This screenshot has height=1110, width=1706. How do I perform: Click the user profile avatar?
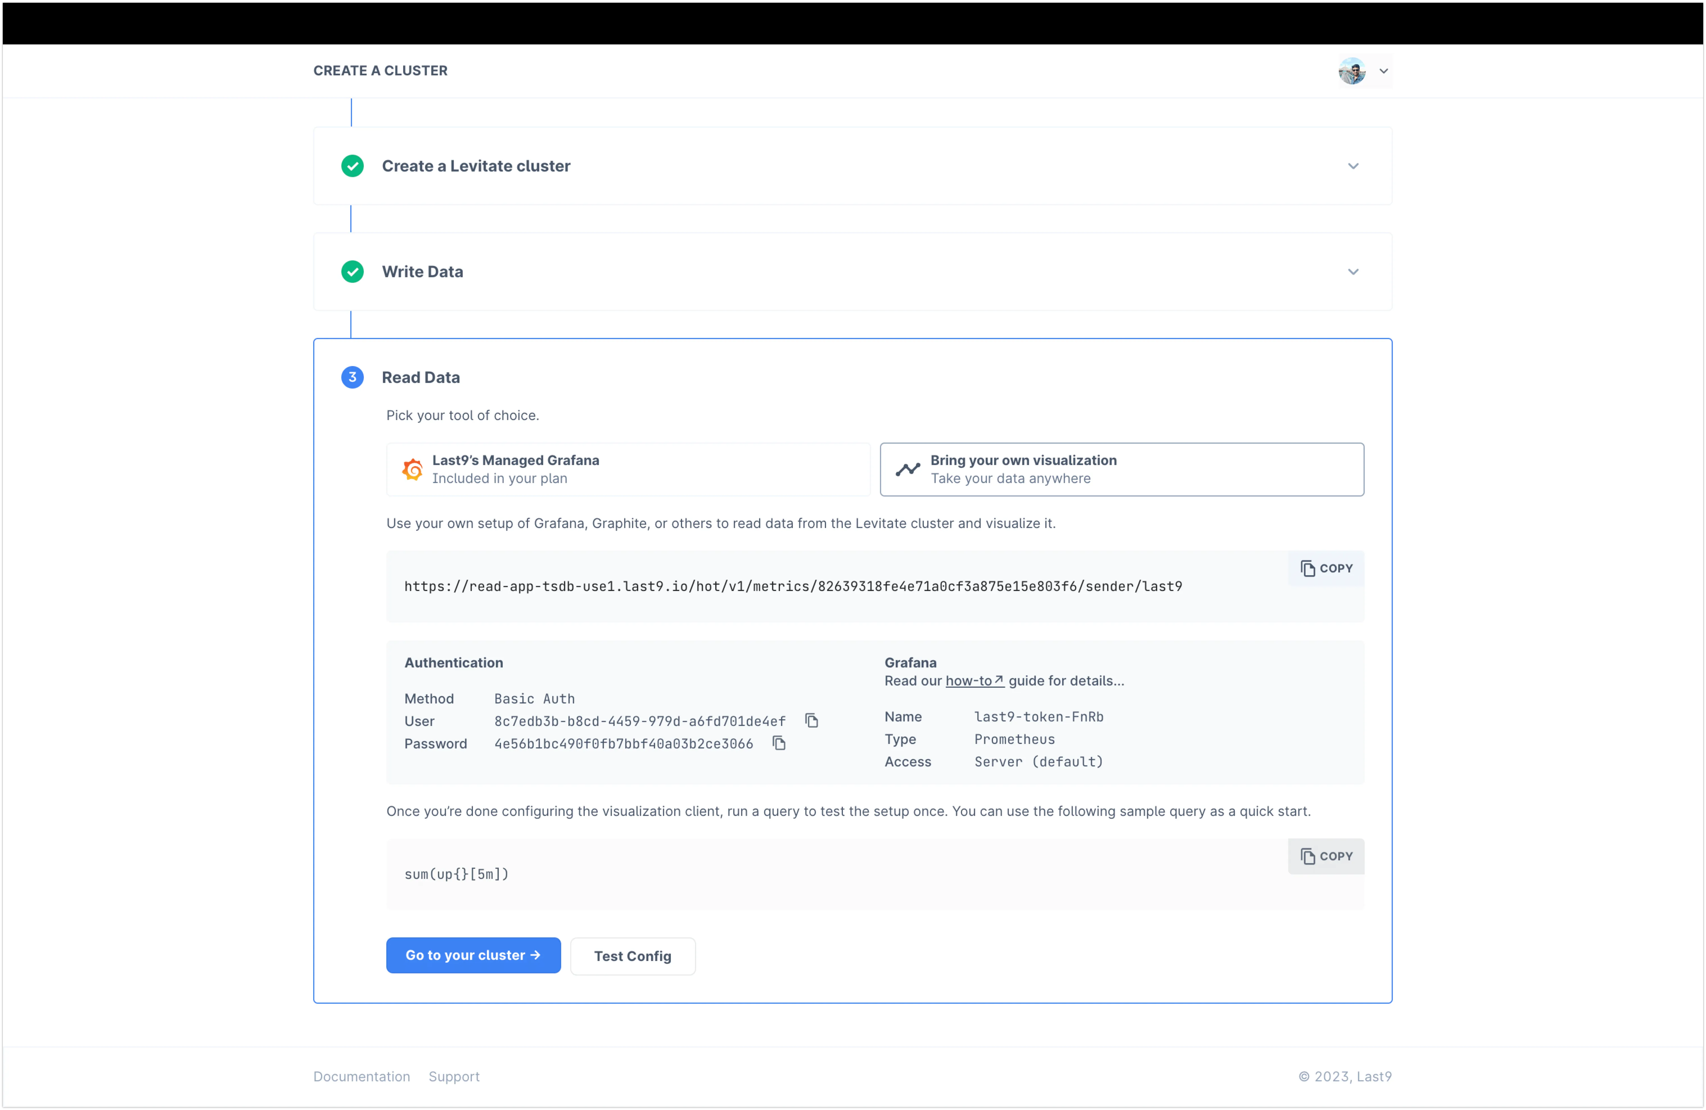1352,71
